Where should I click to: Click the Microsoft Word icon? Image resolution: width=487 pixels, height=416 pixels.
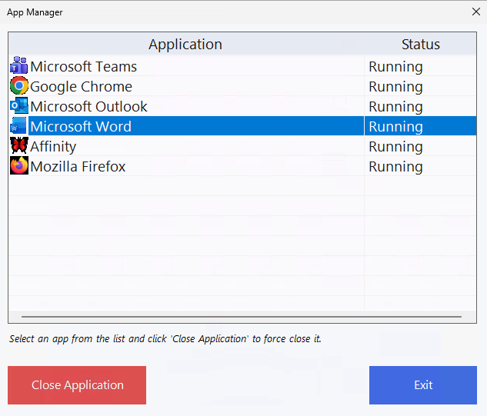point(18,126)
